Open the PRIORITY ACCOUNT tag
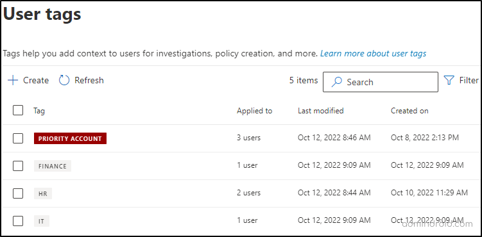The height and width of the screenshot is (237, 482). click(70, 138)
